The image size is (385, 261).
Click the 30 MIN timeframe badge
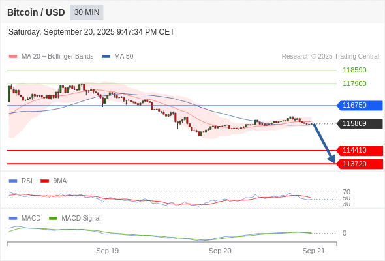87,12
